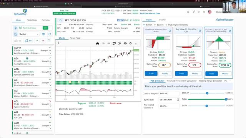246x138 pixels.
Task: Click the video icon in header
Action: [x=188, y=12]
